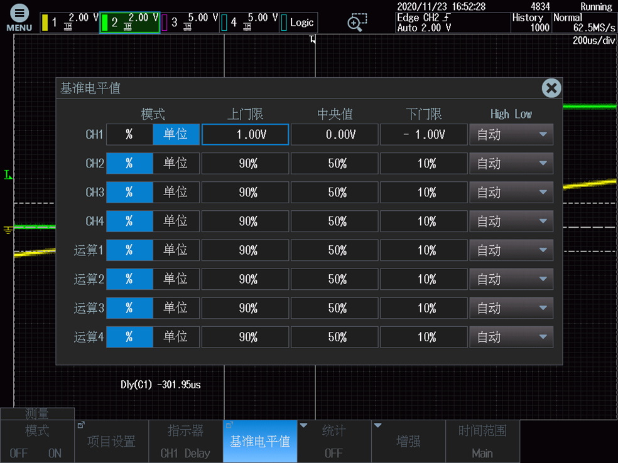Open the main MENU hamburger icon
The height and width of the screenshot is (463, 618).
tap(19, 18)
